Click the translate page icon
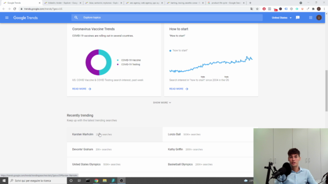 pos(252,9)
